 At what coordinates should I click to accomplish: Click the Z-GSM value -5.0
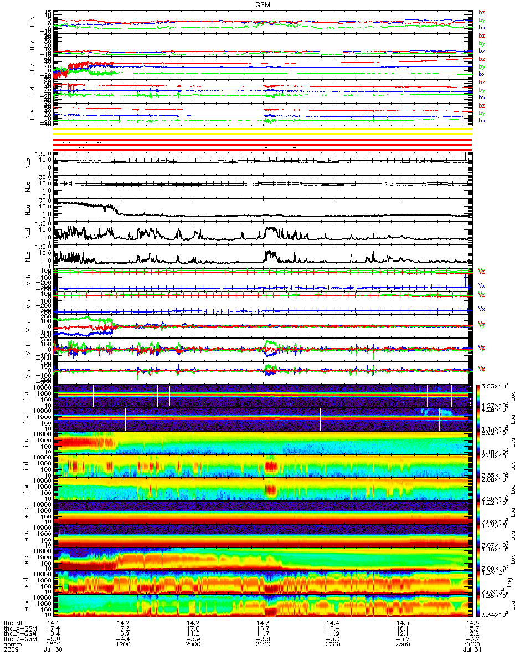(x=53, y=638)
